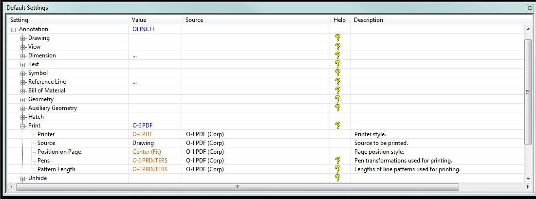This screenshot has width=536, height=199.
Task: Click the vertical scrollbar up arrow
Action: click(529, 29)
